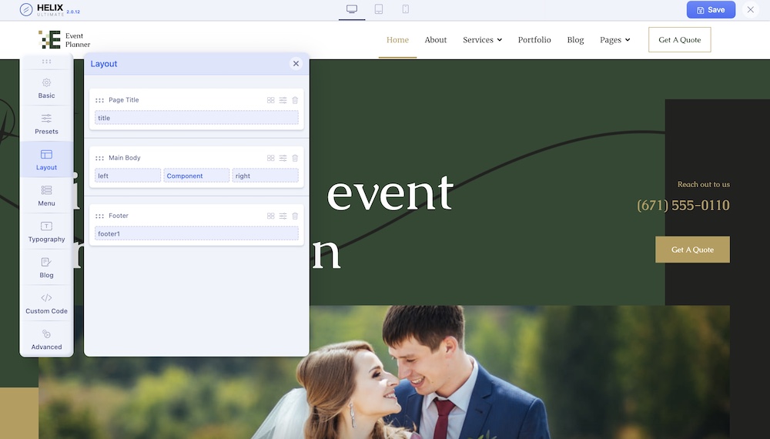Expand the Services dropdown menu

pos(482,40)
